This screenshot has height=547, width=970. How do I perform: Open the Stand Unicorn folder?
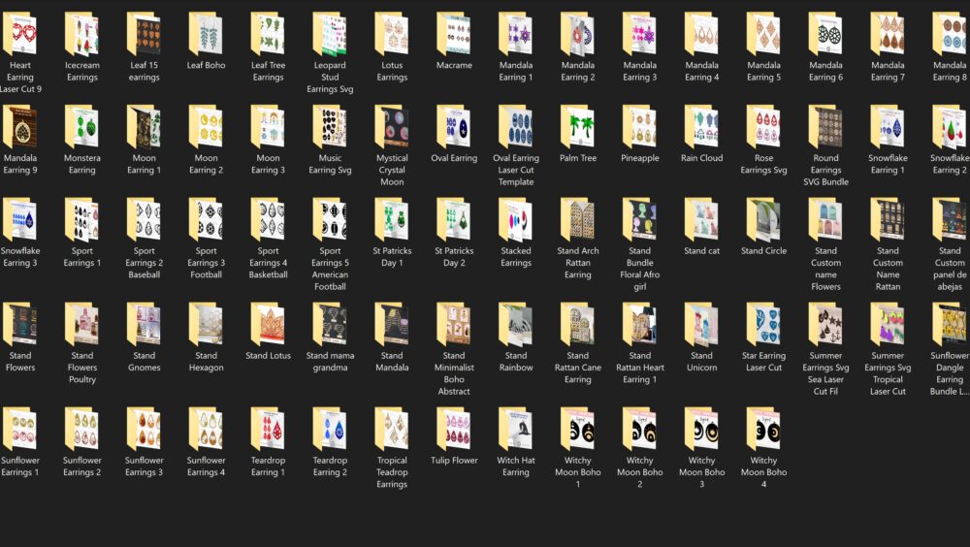tap(702, 325)
